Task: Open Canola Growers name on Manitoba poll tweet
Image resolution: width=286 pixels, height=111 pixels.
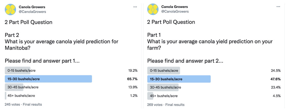Action: [x=32, y=7]
